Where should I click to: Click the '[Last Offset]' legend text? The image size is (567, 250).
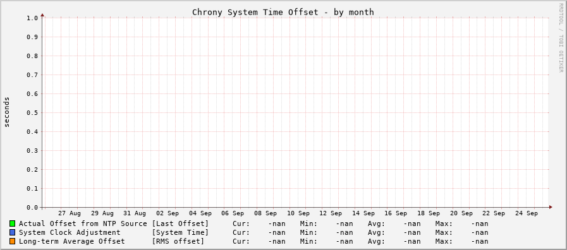click(x=180, y=223)
